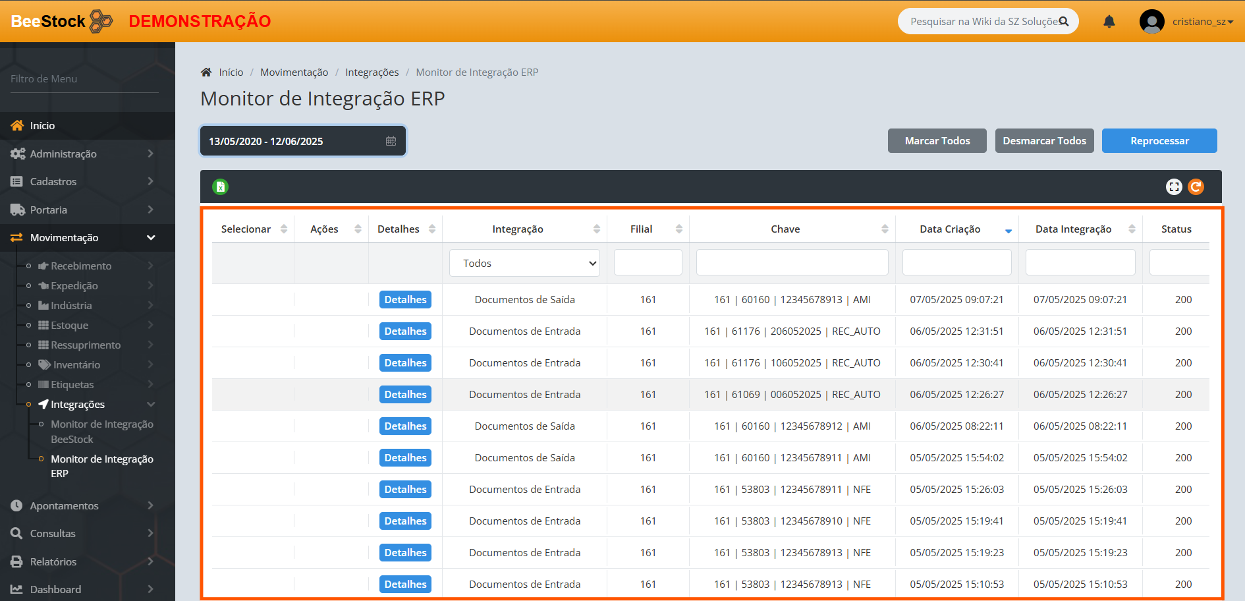Click the search magnifier icon in Wiki search
The image size is (1245, 601).
(x=1063, y=22)
